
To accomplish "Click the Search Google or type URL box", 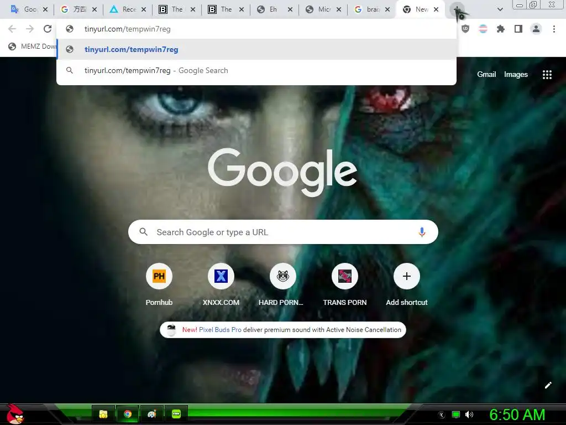I will [283, 232].
